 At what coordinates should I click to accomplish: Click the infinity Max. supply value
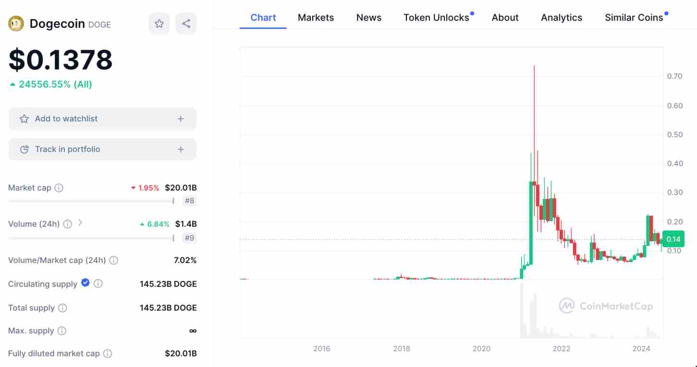[x=193, y=331]
